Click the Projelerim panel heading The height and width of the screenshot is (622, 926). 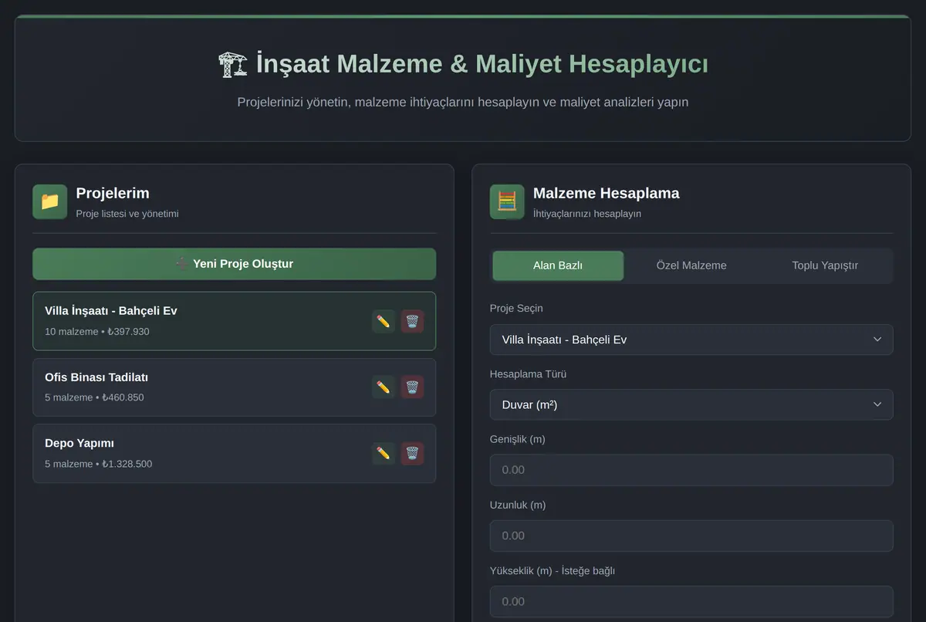click(x=113, y=193)
